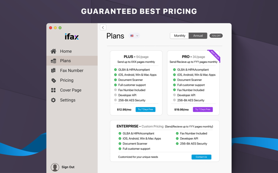
Task: Click the Plans stacked coins icon
Action: click(54, 61)
